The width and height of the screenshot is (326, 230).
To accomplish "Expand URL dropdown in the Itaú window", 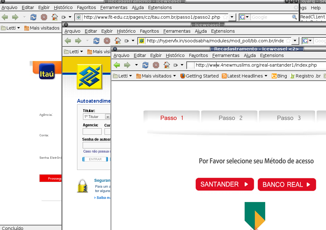I will point(232,17).
